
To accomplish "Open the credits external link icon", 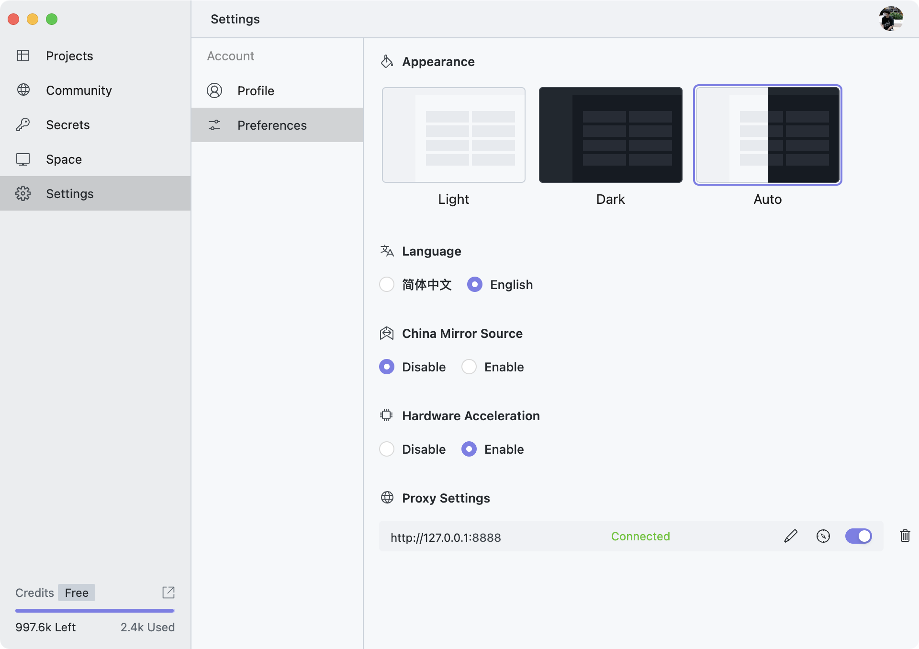I will 168,593.
